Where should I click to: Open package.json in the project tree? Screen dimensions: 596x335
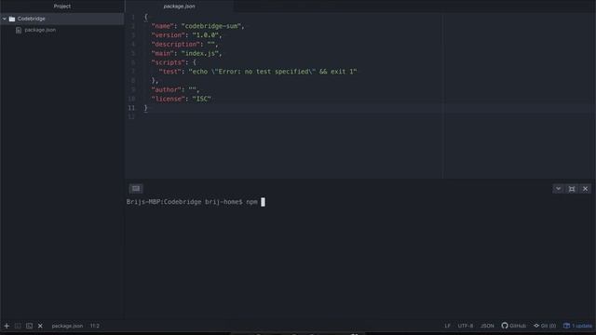[40, 30]
